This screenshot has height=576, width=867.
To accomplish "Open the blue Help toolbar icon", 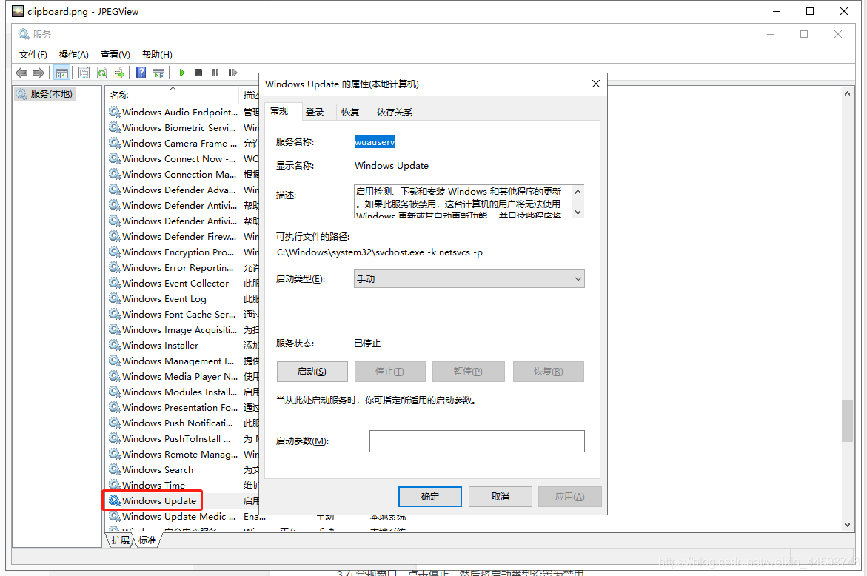I will click(141, 73).
